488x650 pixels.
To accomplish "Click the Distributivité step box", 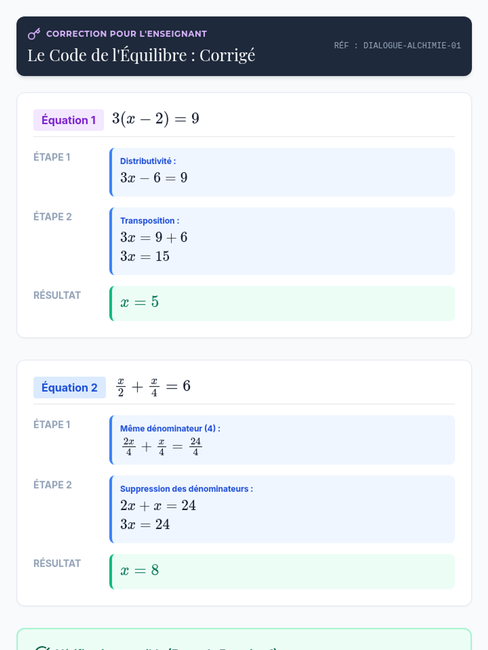I will pos(282,172).
